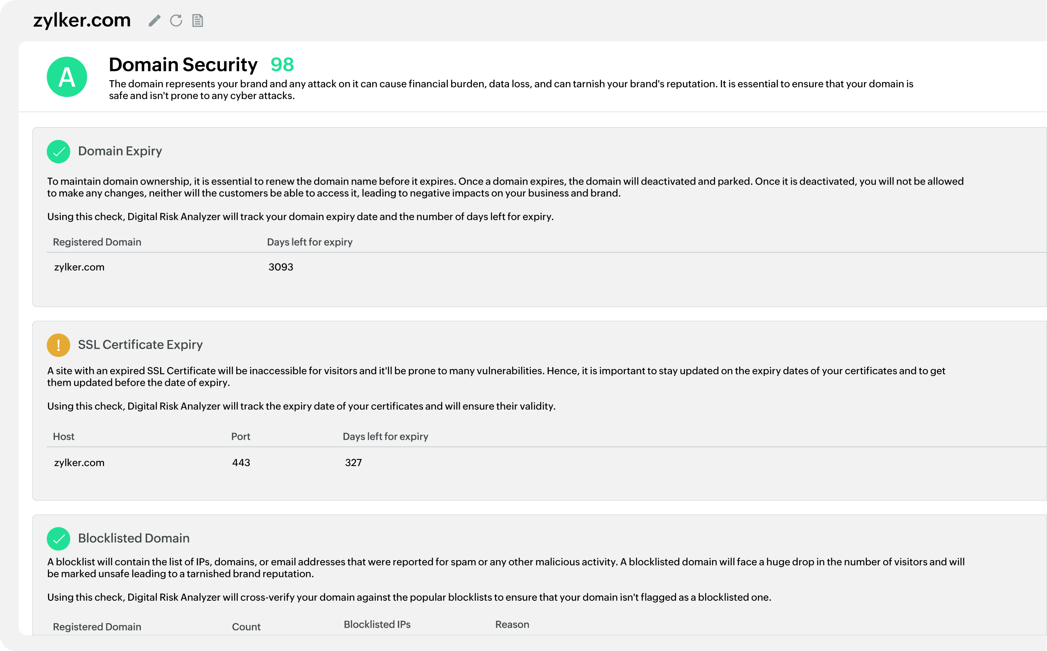
Task: Click Days left for expiry header in SSL table
Action: (x=385, y=436)
